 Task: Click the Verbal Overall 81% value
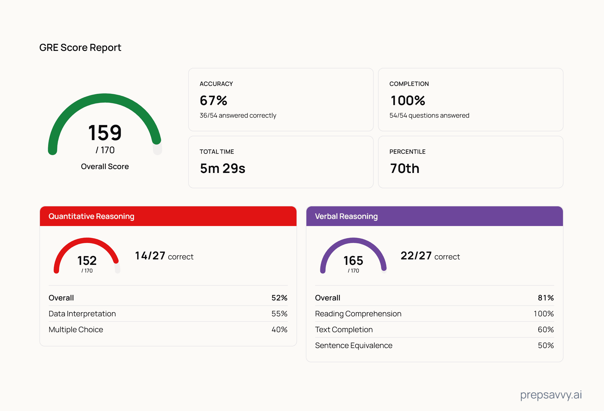[546, 298]
